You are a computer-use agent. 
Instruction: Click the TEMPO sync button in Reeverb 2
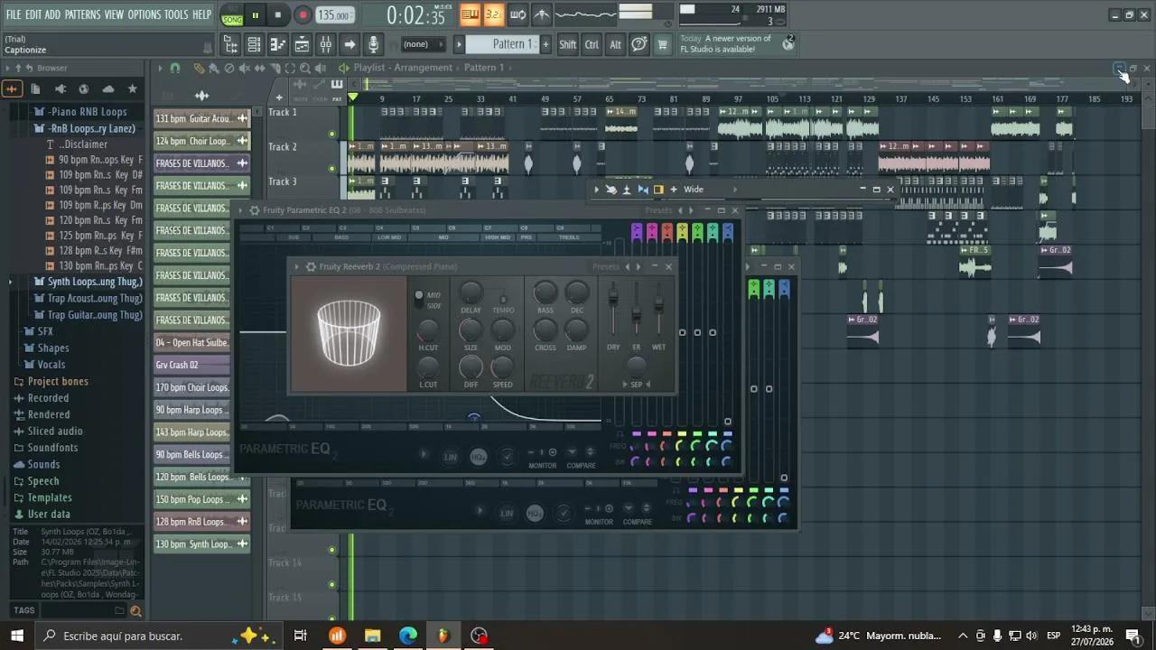[503, 299]
